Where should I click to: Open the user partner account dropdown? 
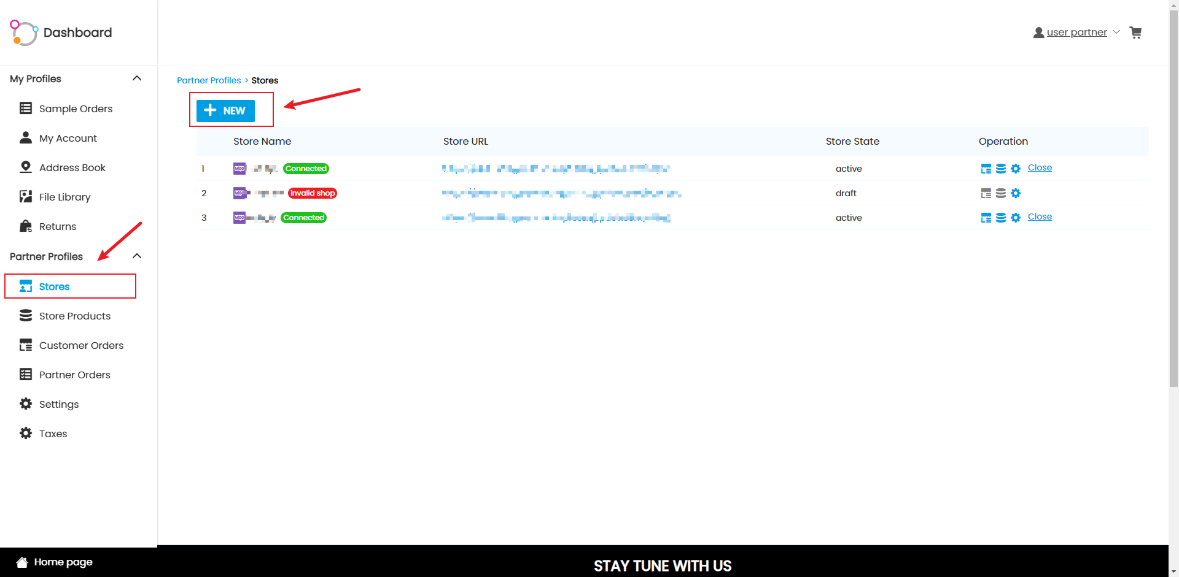(1076, 32)
